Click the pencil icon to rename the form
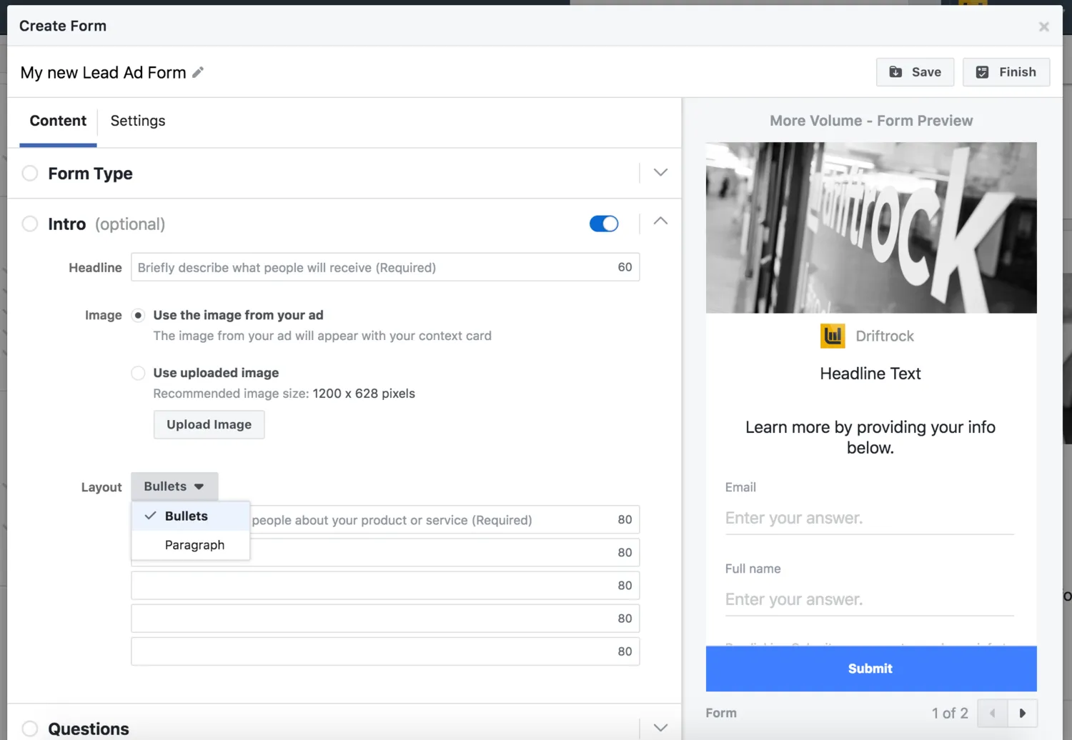The image size is (1072, 740). pyautogui.click(x=198, y=72)
